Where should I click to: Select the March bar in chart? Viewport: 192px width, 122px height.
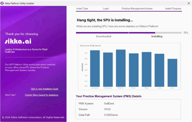click(x=121, y=68)
